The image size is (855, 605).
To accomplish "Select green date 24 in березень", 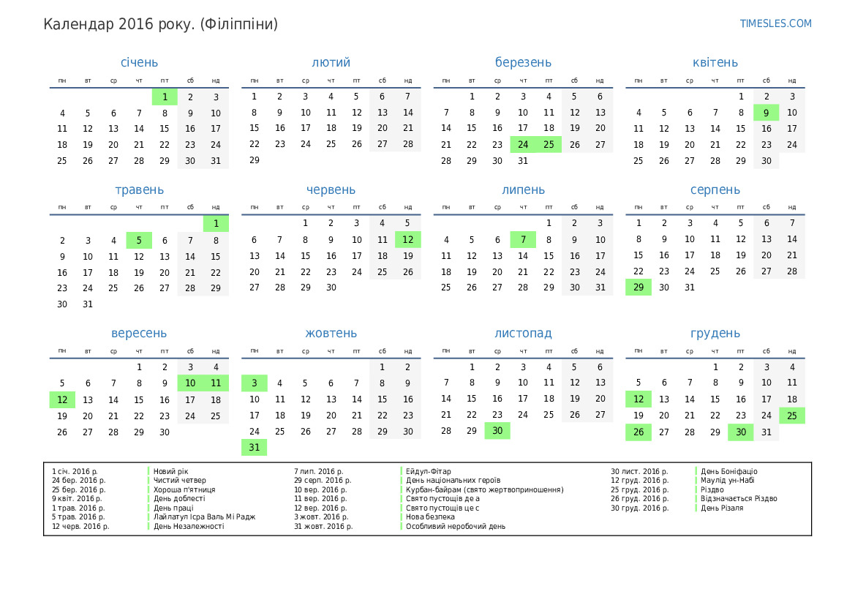I will coord(523,145).
